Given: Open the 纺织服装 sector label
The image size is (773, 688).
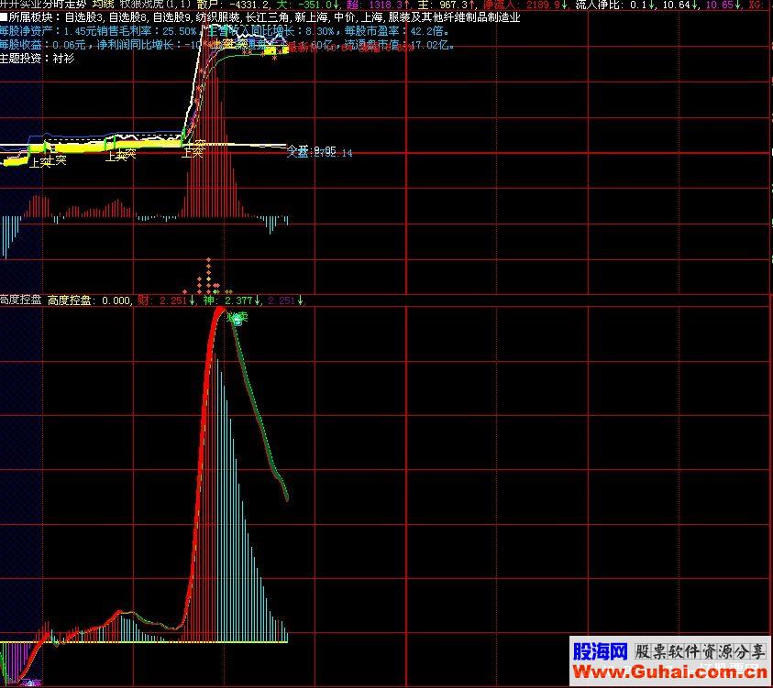Looking at the screenshot, I should [x=218, y=17].
